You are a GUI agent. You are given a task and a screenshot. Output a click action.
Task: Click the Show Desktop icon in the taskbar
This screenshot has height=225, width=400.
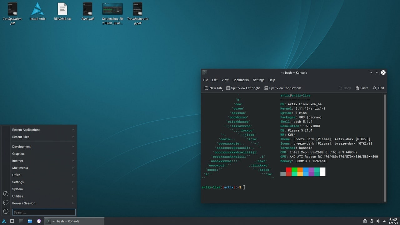pyautogui.click(x=12, y=221)
